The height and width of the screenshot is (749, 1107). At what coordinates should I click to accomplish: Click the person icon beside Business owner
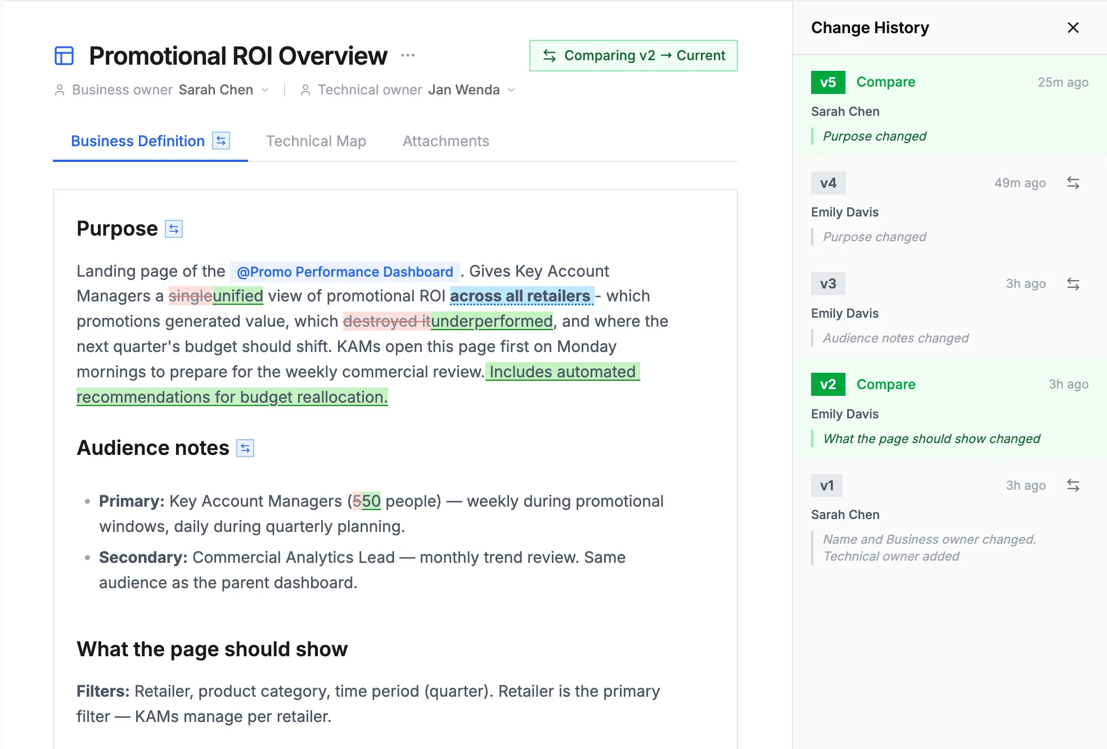(60, 90)
